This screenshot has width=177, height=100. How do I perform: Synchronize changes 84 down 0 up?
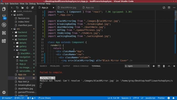[x=19, y=98]
